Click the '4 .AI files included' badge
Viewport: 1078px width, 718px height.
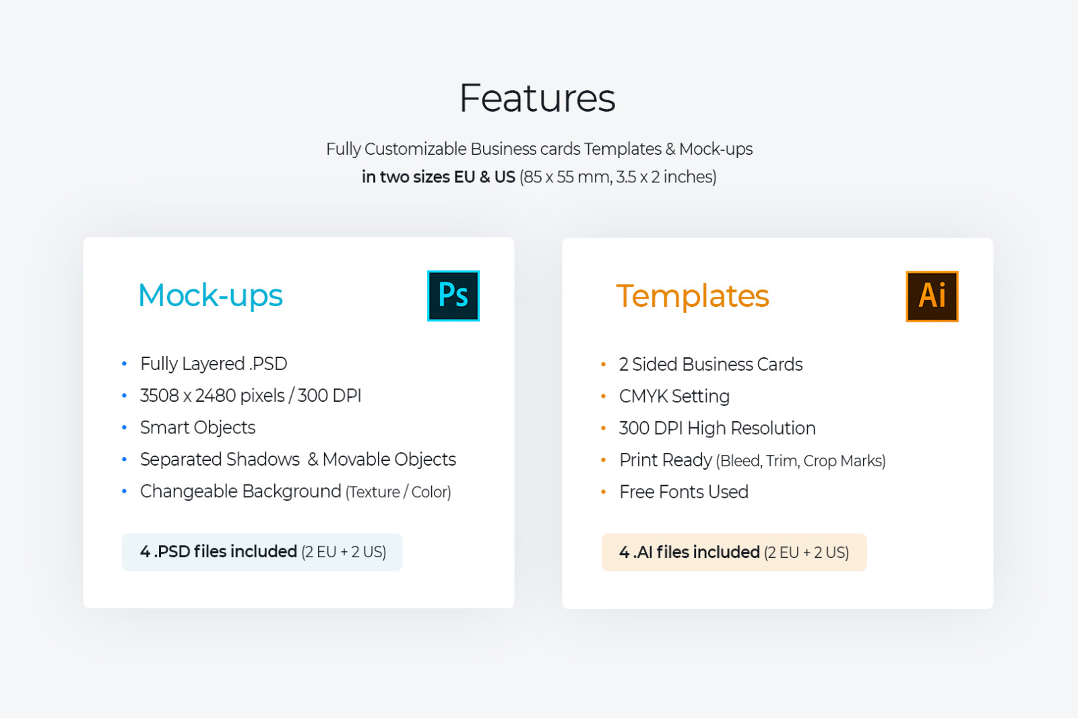tap(734, 552)
